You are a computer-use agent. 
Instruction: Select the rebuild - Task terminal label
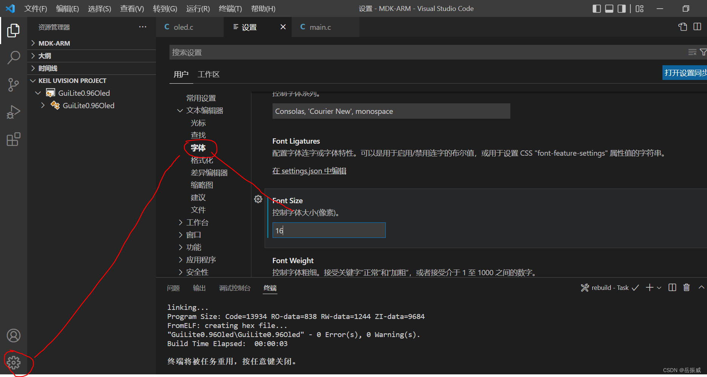click(x=610, y=288)
